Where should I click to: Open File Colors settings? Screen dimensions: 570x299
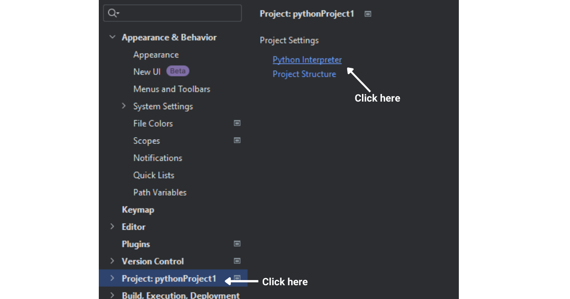[x=153, y=123]
